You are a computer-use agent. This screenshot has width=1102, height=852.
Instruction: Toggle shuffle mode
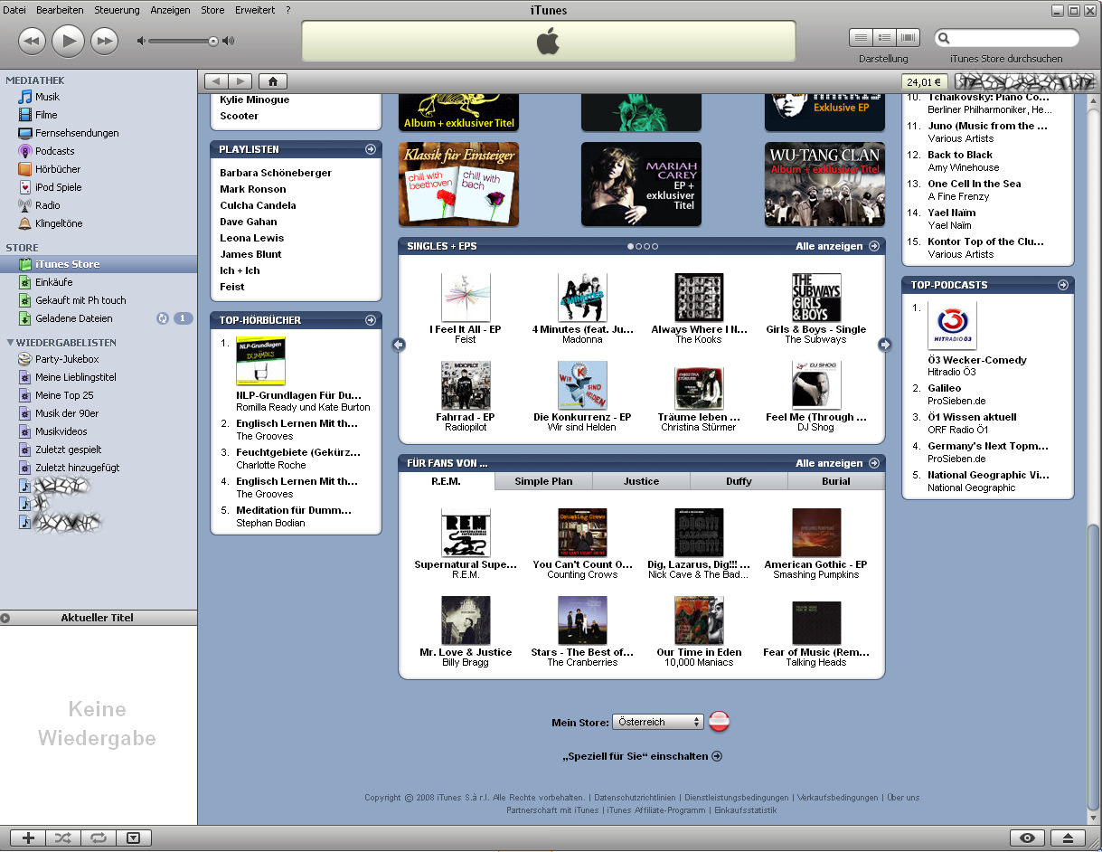(63, 838)
